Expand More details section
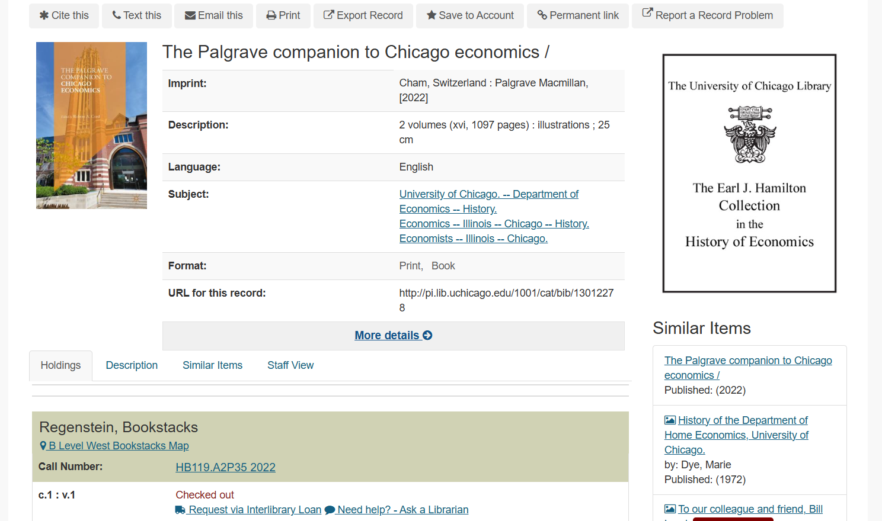Viewport: 882px width, 521px height. pos(393,335)
